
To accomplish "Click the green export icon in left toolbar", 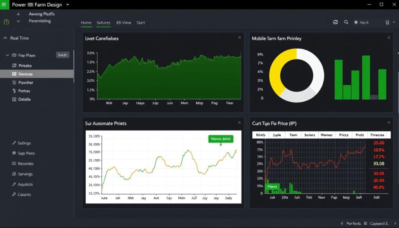I will 5,21.
